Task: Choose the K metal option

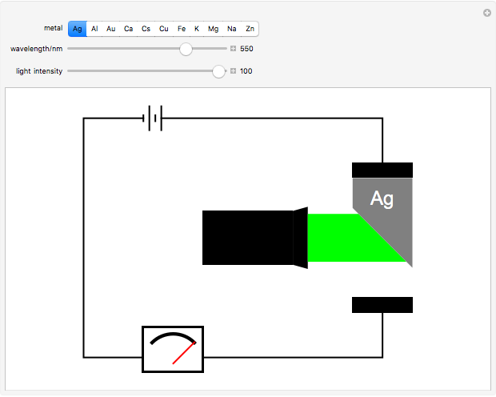Action: 197,29
